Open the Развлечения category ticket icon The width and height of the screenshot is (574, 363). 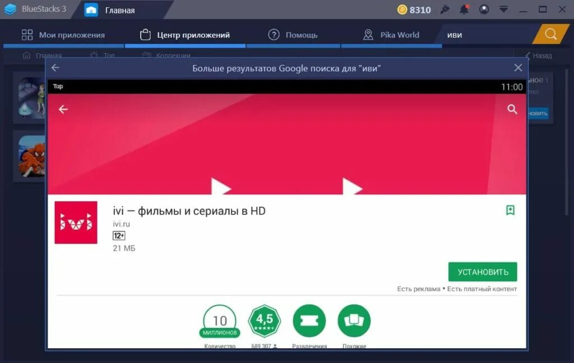pos(309,321)
